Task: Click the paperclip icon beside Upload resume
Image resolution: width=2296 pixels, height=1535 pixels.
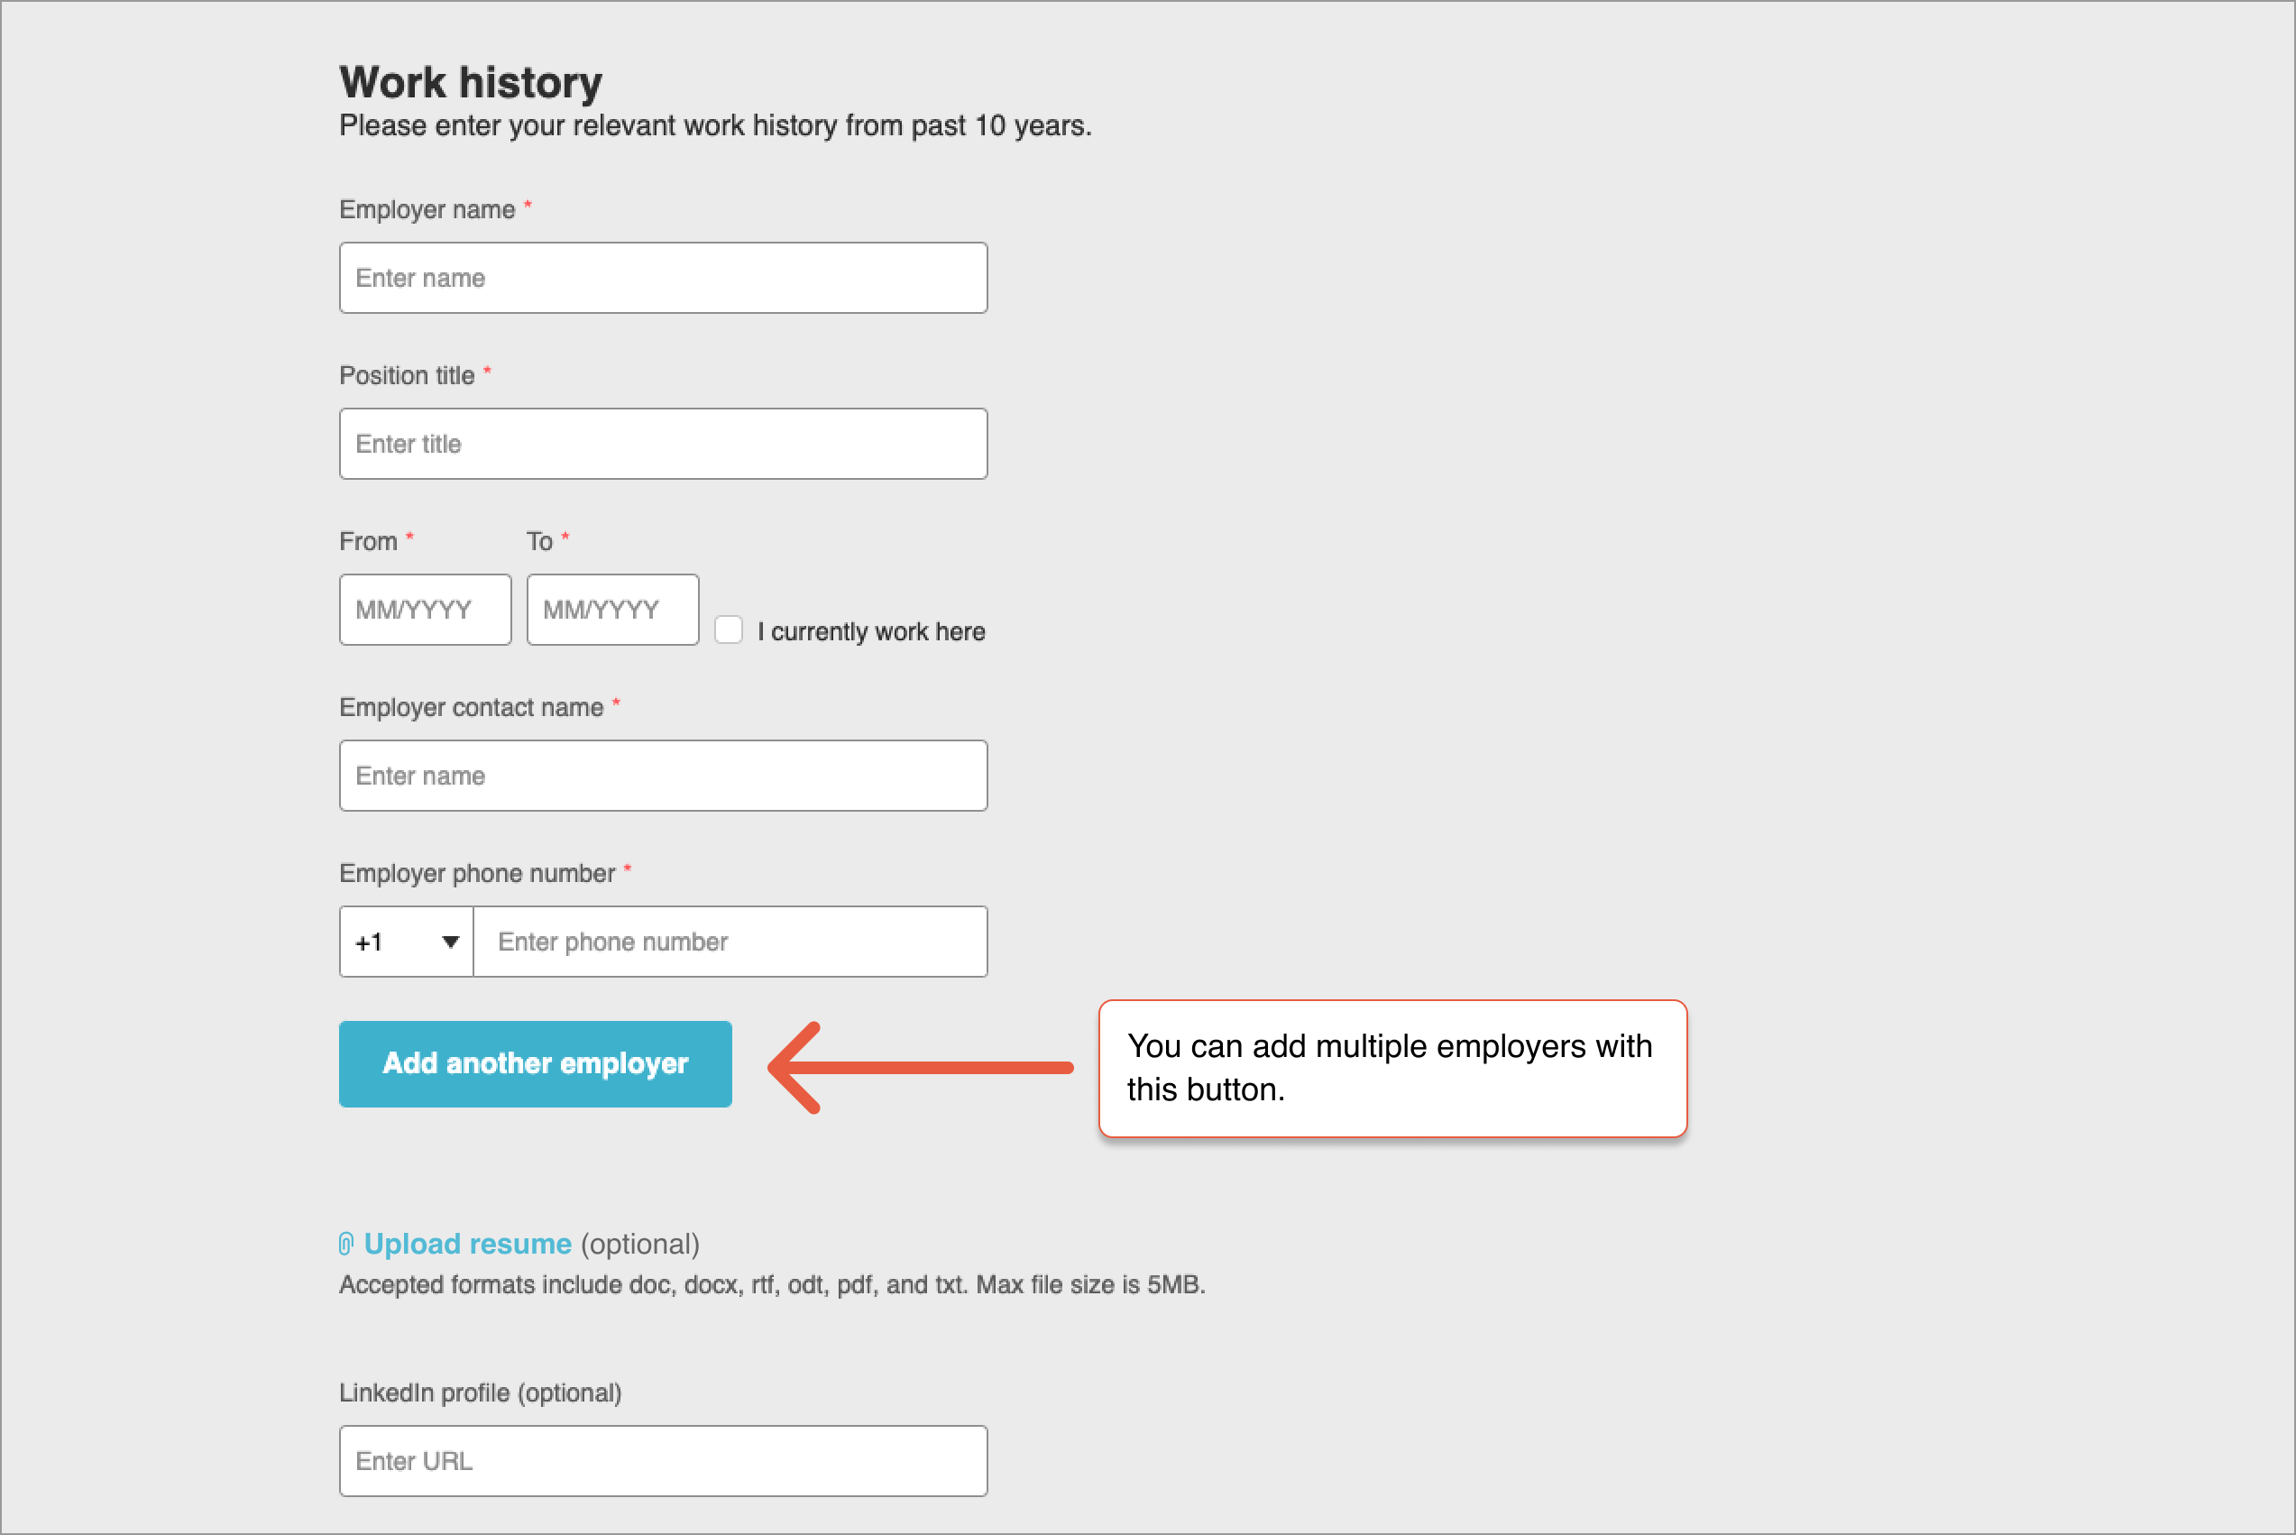Action: (347, 1244)
